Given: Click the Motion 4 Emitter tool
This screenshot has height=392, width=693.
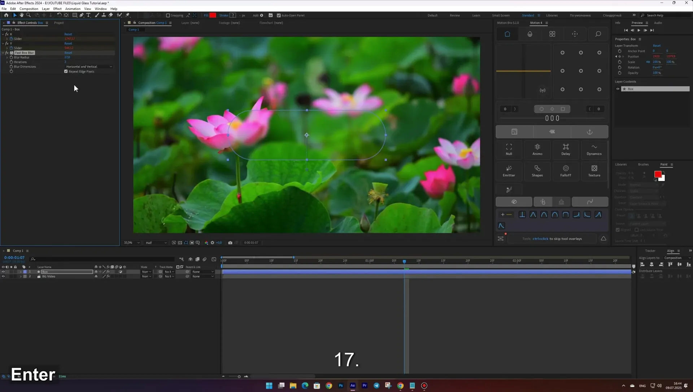Looking at the screenshot, I should click(x=509, y=171).
